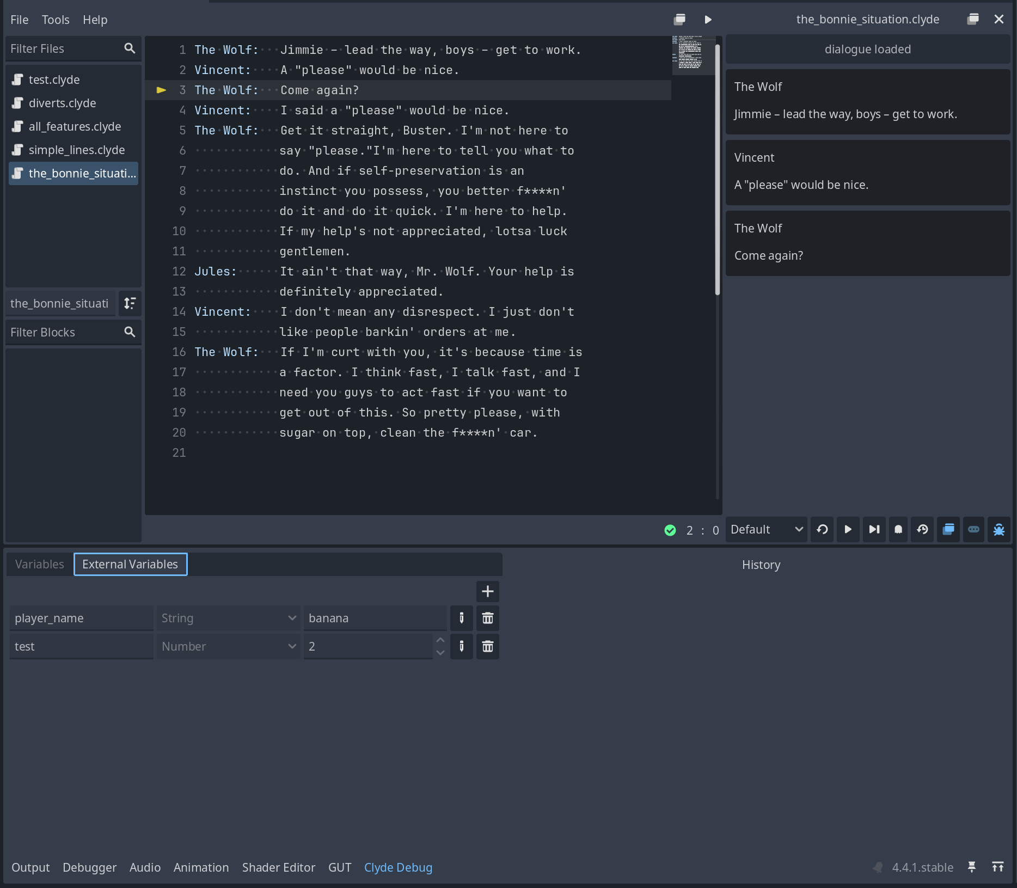Click the pencil icon for test variable
This screenshot has height=888, width=1017.
pyautogui.click(x=462, y=646)
